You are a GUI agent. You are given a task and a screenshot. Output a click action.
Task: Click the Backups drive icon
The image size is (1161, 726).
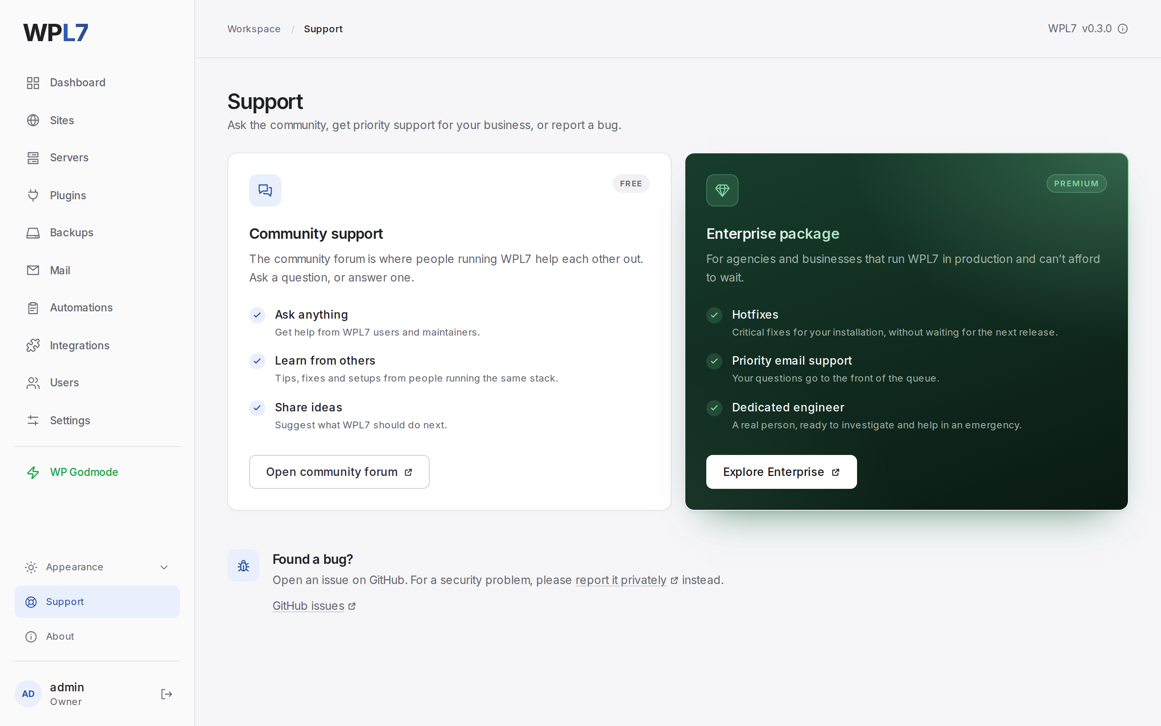click(33, 233)
